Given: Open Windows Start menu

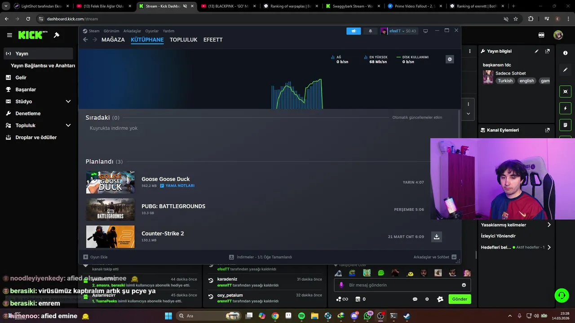Looking at the screenshot, I should (168, 316).
